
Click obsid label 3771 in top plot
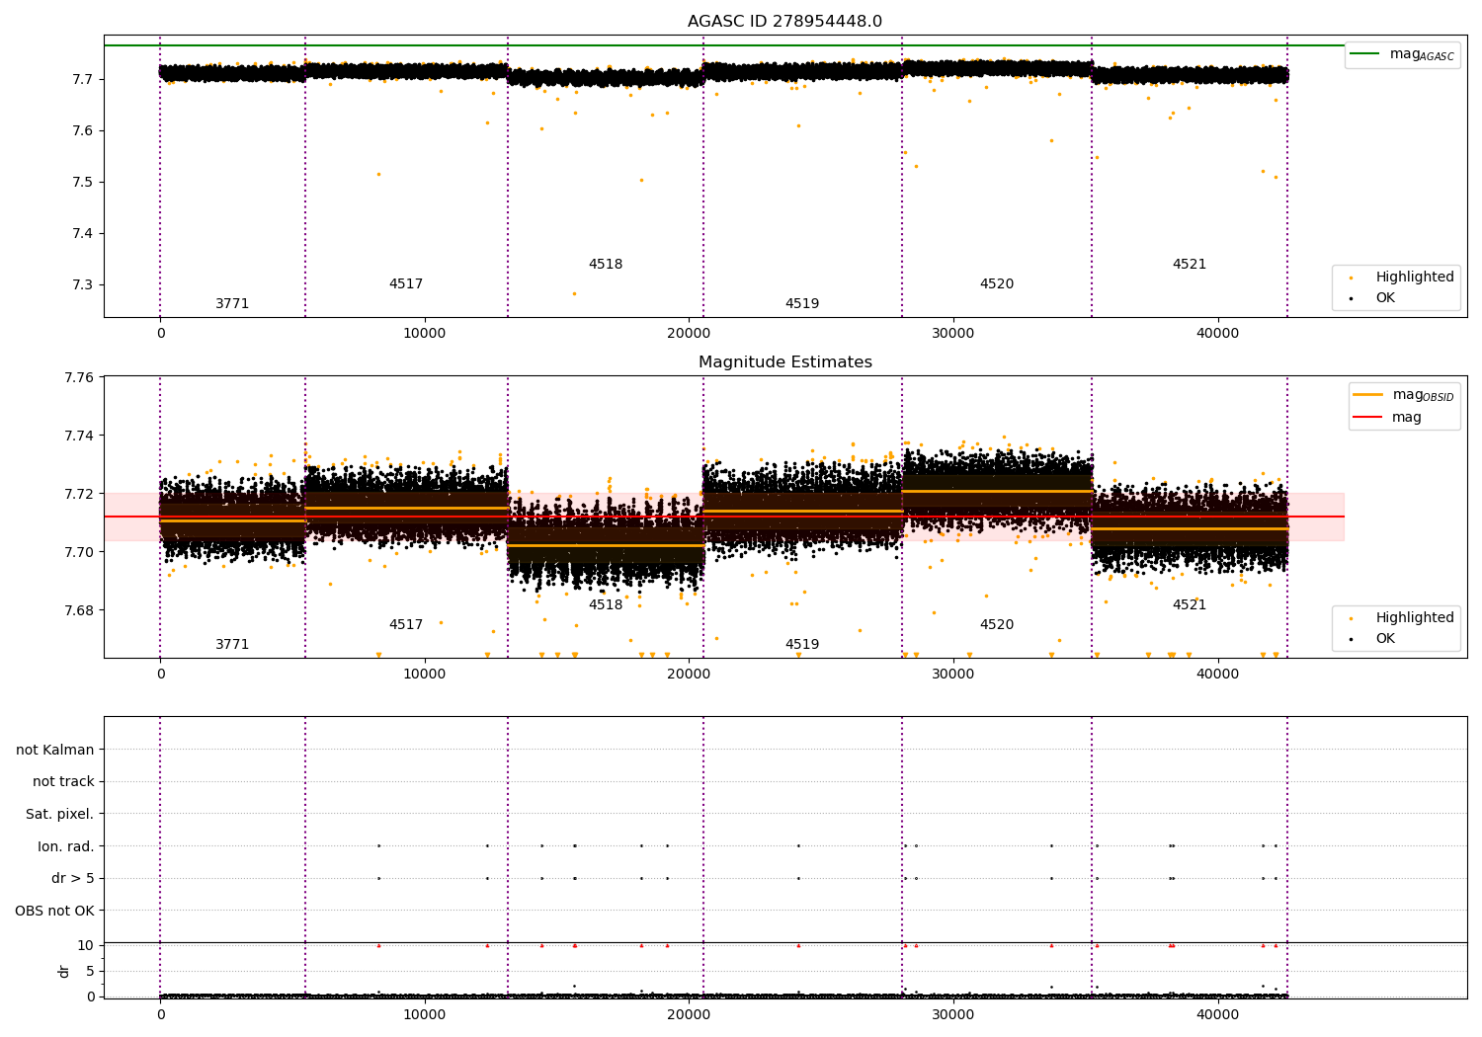pyautogui.click(x=232, y=303)
